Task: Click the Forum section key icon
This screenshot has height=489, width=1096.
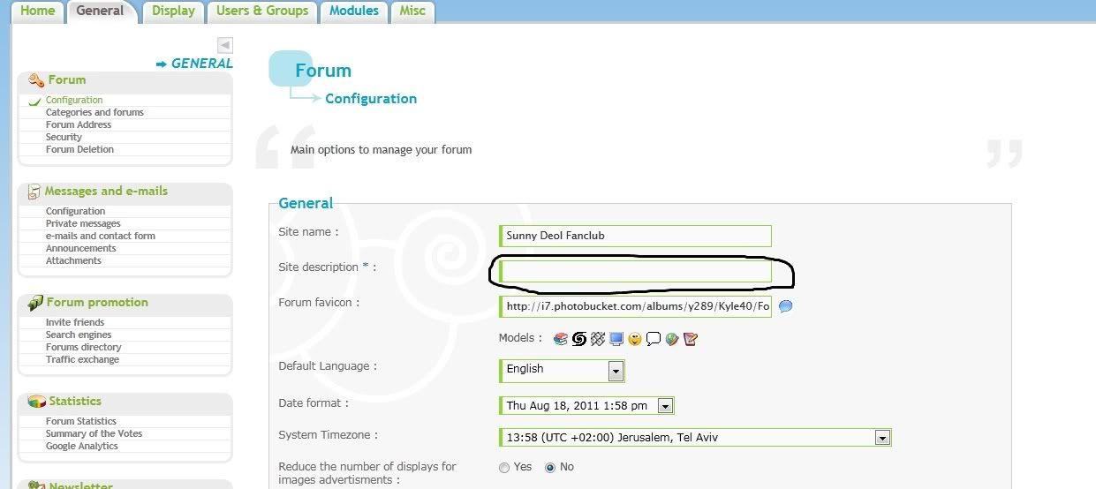Action: point(36,80)
